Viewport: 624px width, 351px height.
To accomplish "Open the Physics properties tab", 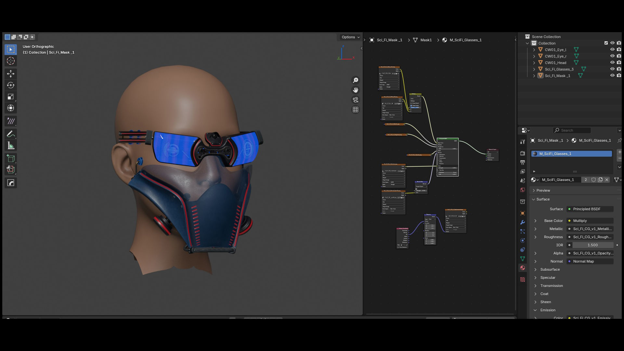I will pyautogui.click(x=523, y=240).
